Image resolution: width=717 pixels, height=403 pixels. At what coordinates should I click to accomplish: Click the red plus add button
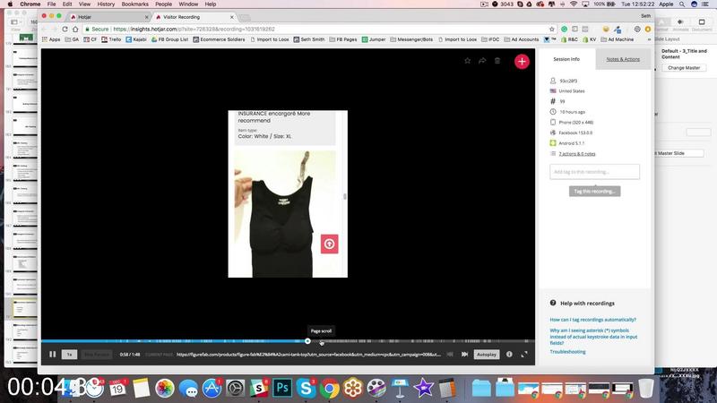[522, 61]
